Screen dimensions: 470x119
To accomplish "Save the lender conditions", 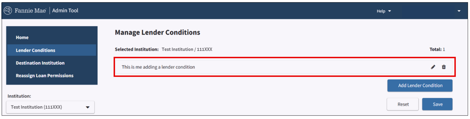I will point(437,104).
